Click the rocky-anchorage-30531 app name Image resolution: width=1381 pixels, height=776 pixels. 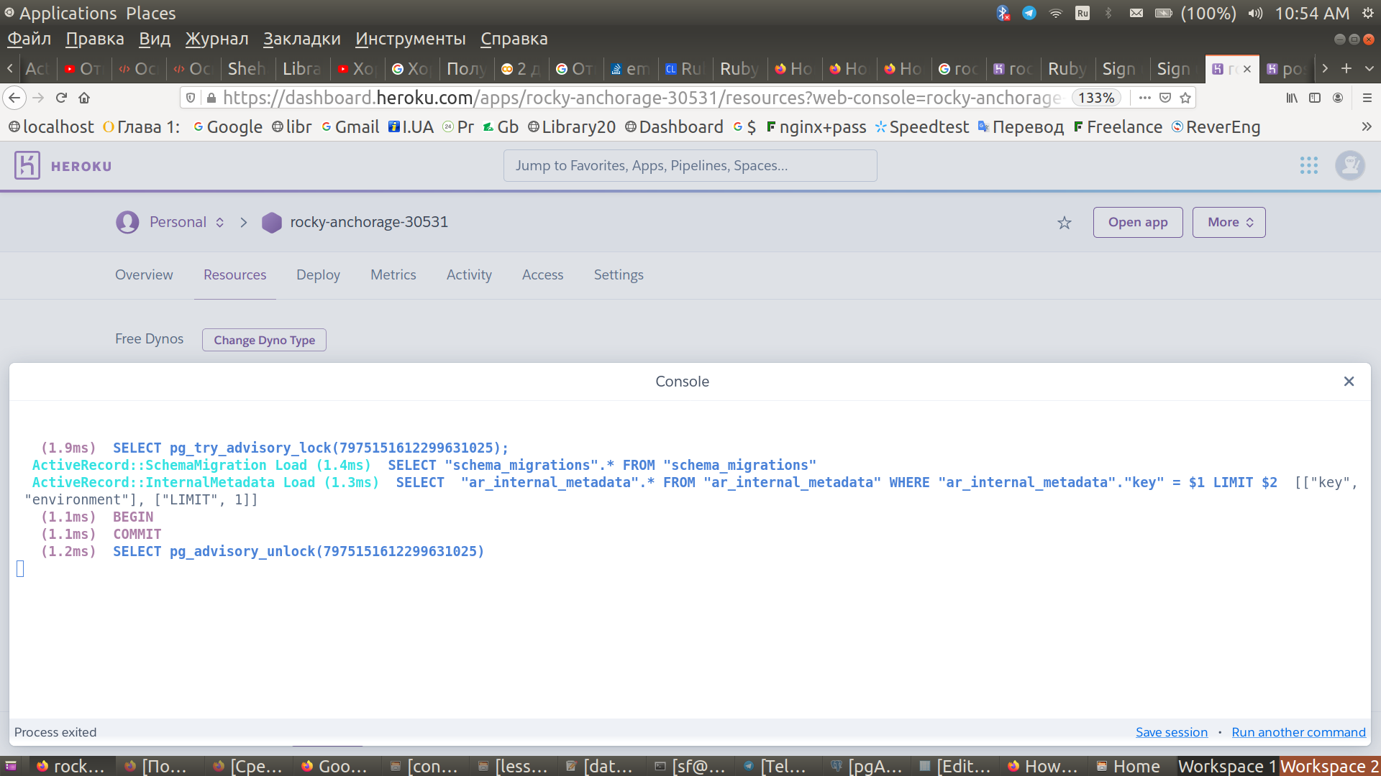coord(369,223)
